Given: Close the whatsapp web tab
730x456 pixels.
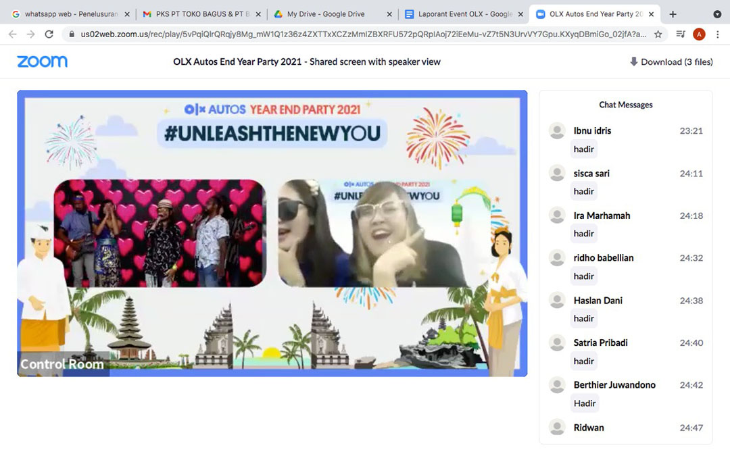Looking at the screenshot, I should [127, 14].
